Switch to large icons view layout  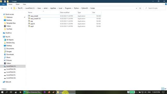tap(165, 89)
